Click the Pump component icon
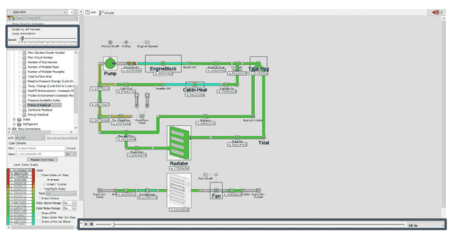This screenshot has height=248, width=456. 110,64
